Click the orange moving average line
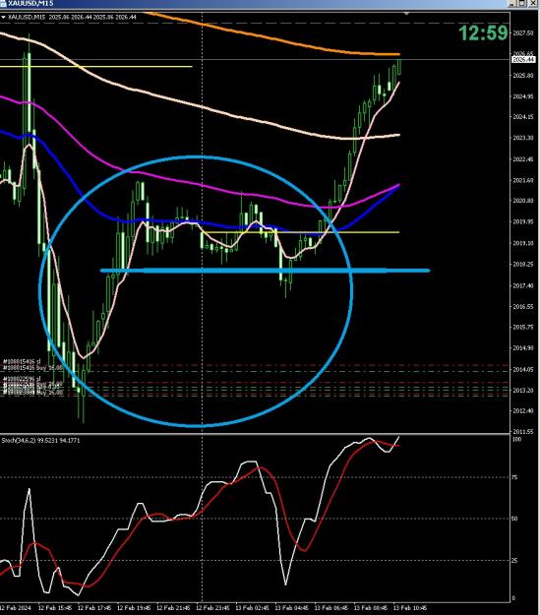540x615 pixels. (274, 39)
